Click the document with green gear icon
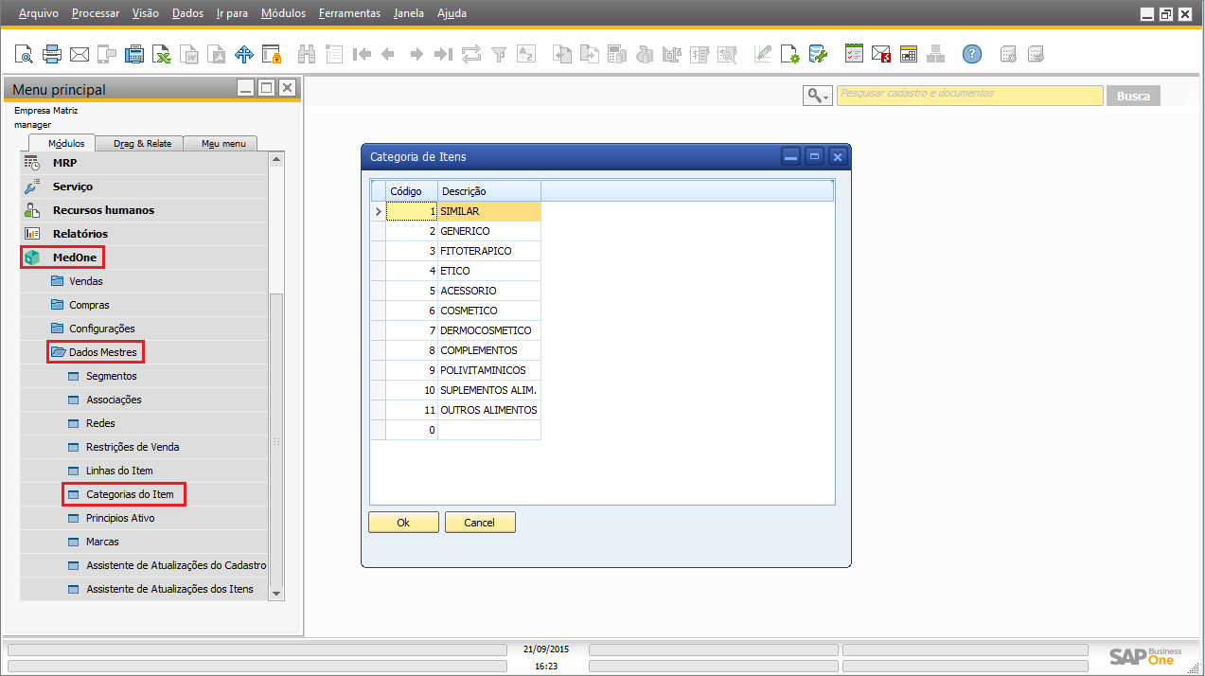Screen dimensions: 1205x676 pyautogui.click(x=789, y=54)
